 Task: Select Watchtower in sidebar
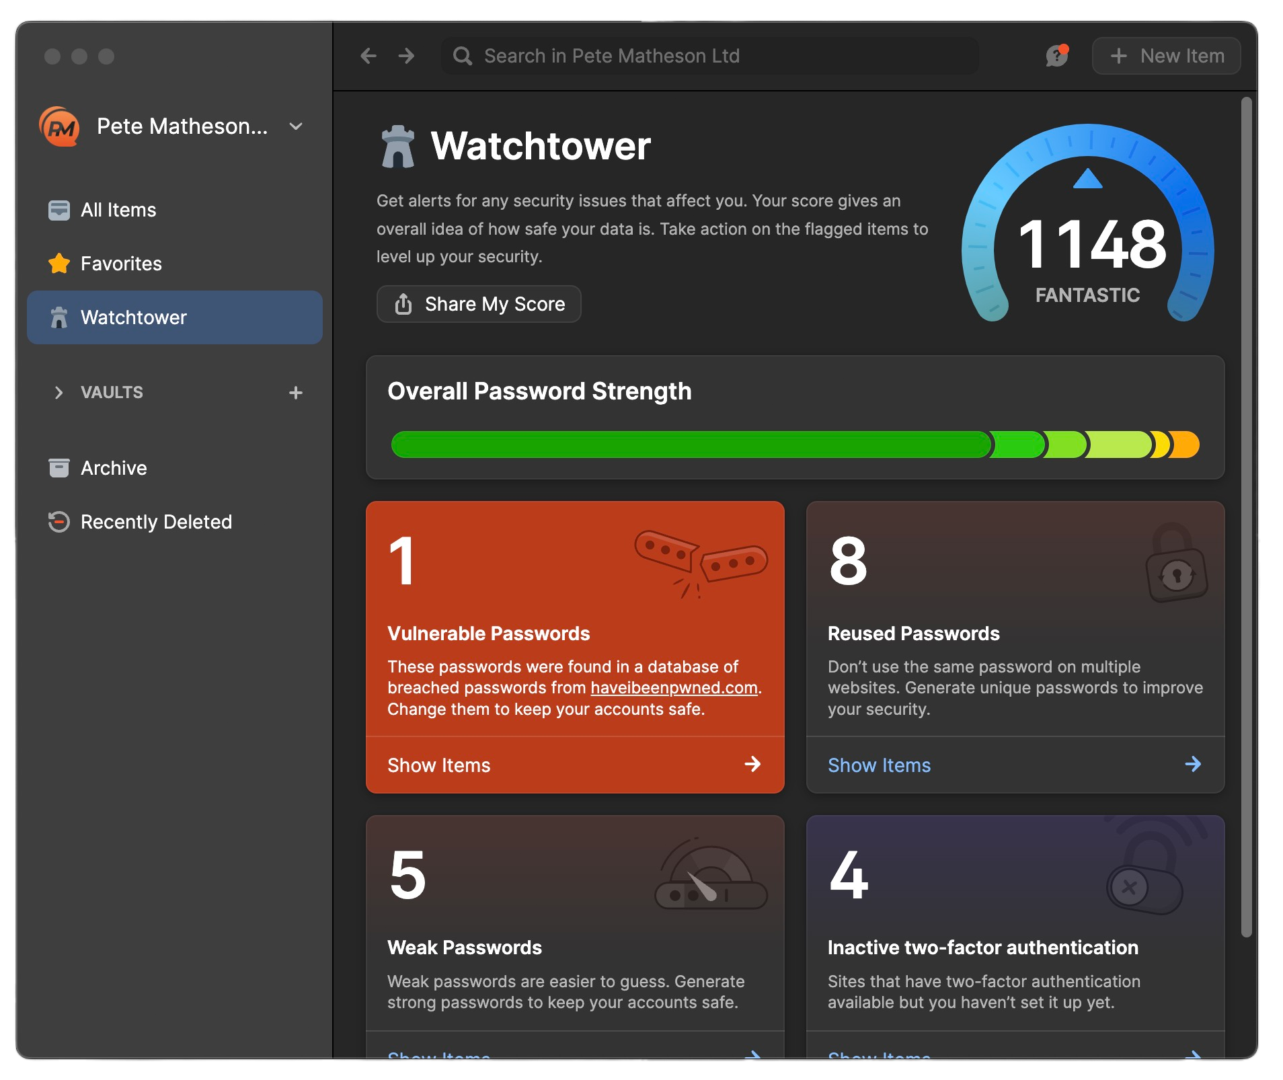175,317
